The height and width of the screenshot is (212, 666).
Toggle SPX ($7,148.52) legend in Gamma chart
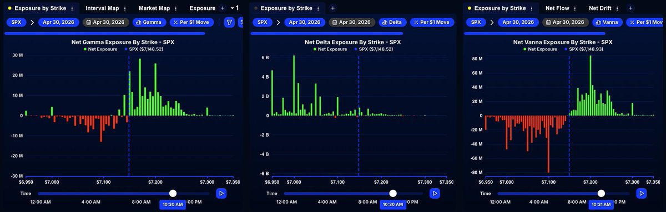tap(143, 49)
